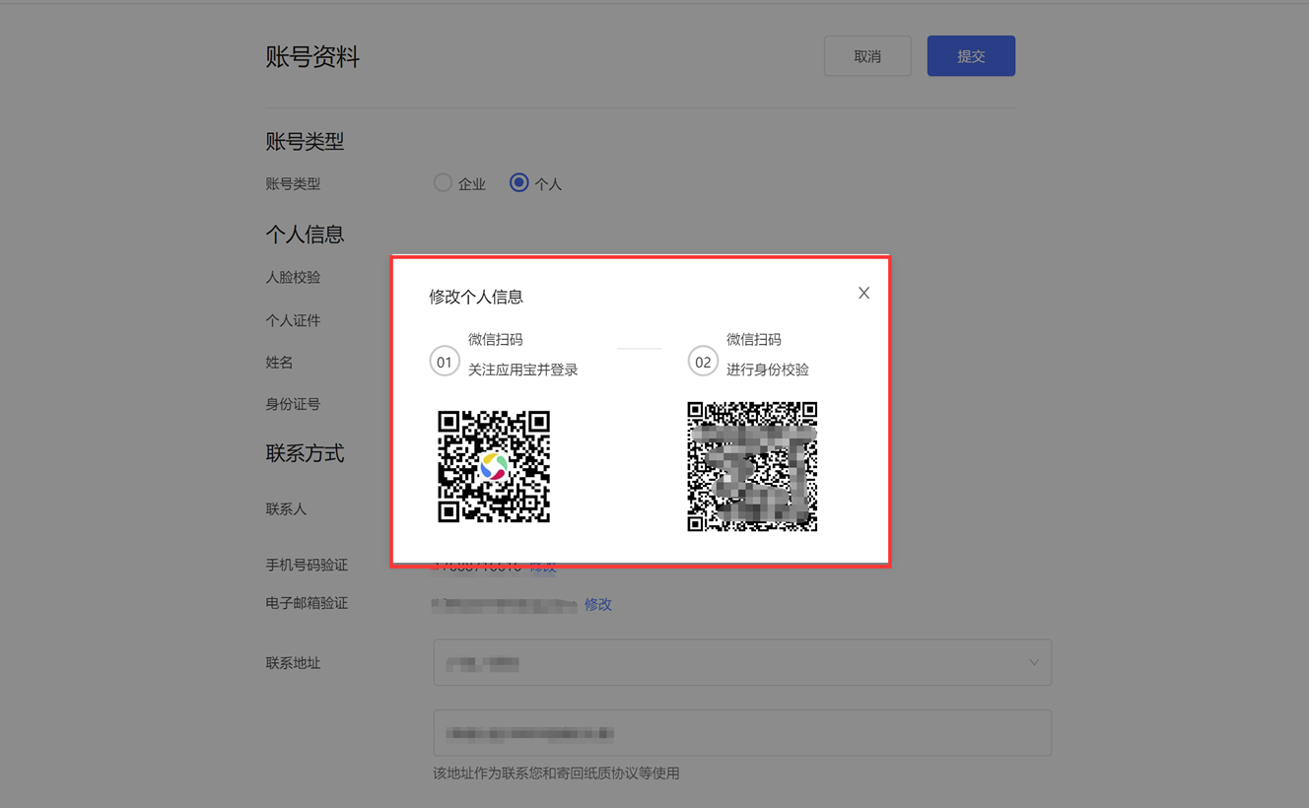Click the 该地址作为联系您和寄回纸质协议等使用 hint text

(x=556, y=773)
